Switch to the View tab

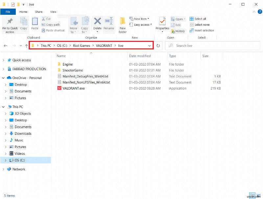(x=53, y=11)
